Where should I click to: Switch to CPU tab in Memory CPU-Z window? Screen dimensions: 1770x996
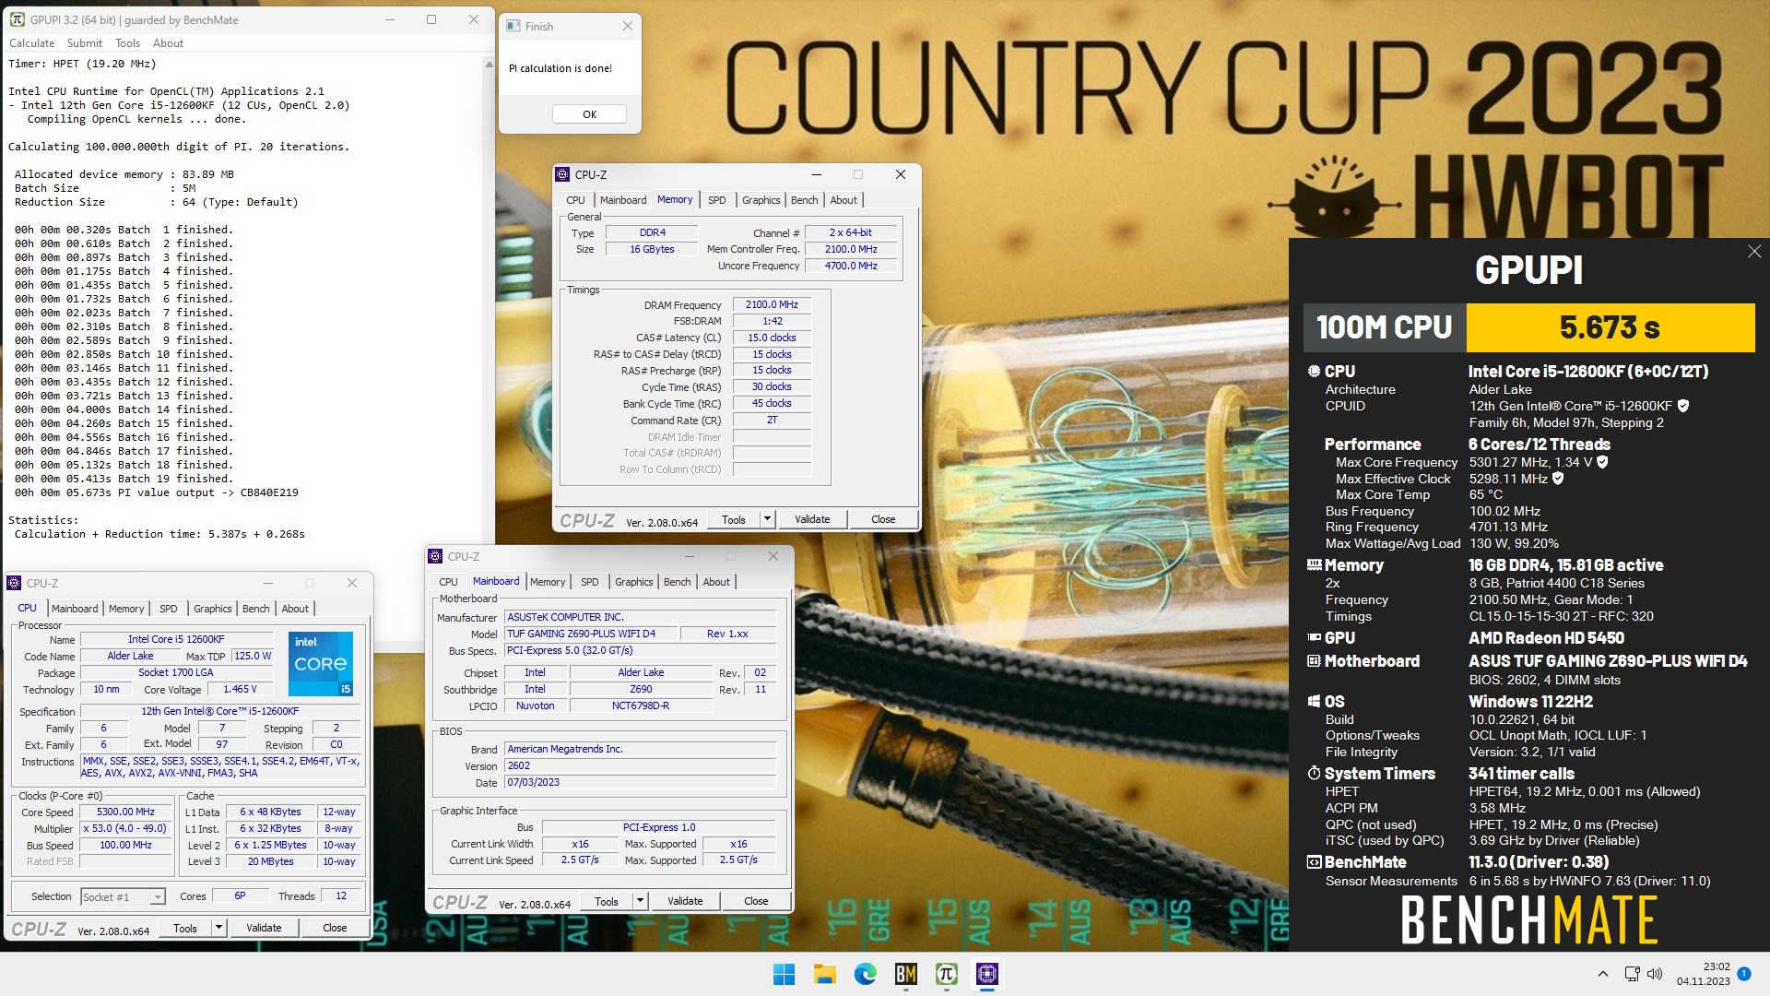[x=576, y=200]
